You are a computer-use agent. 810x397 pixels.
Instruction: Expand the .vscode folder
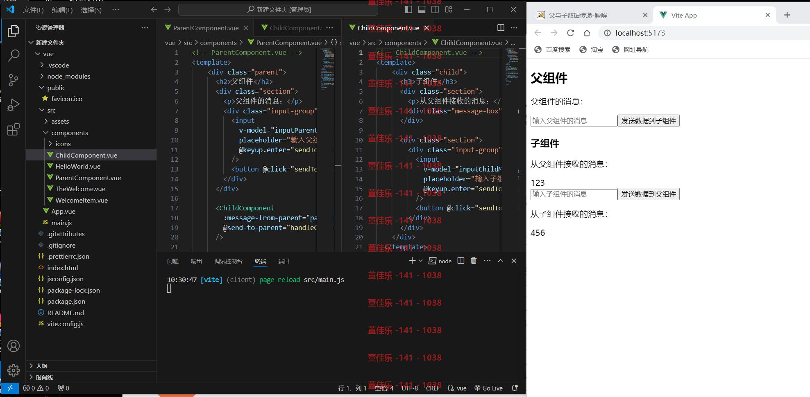[58, 65]
